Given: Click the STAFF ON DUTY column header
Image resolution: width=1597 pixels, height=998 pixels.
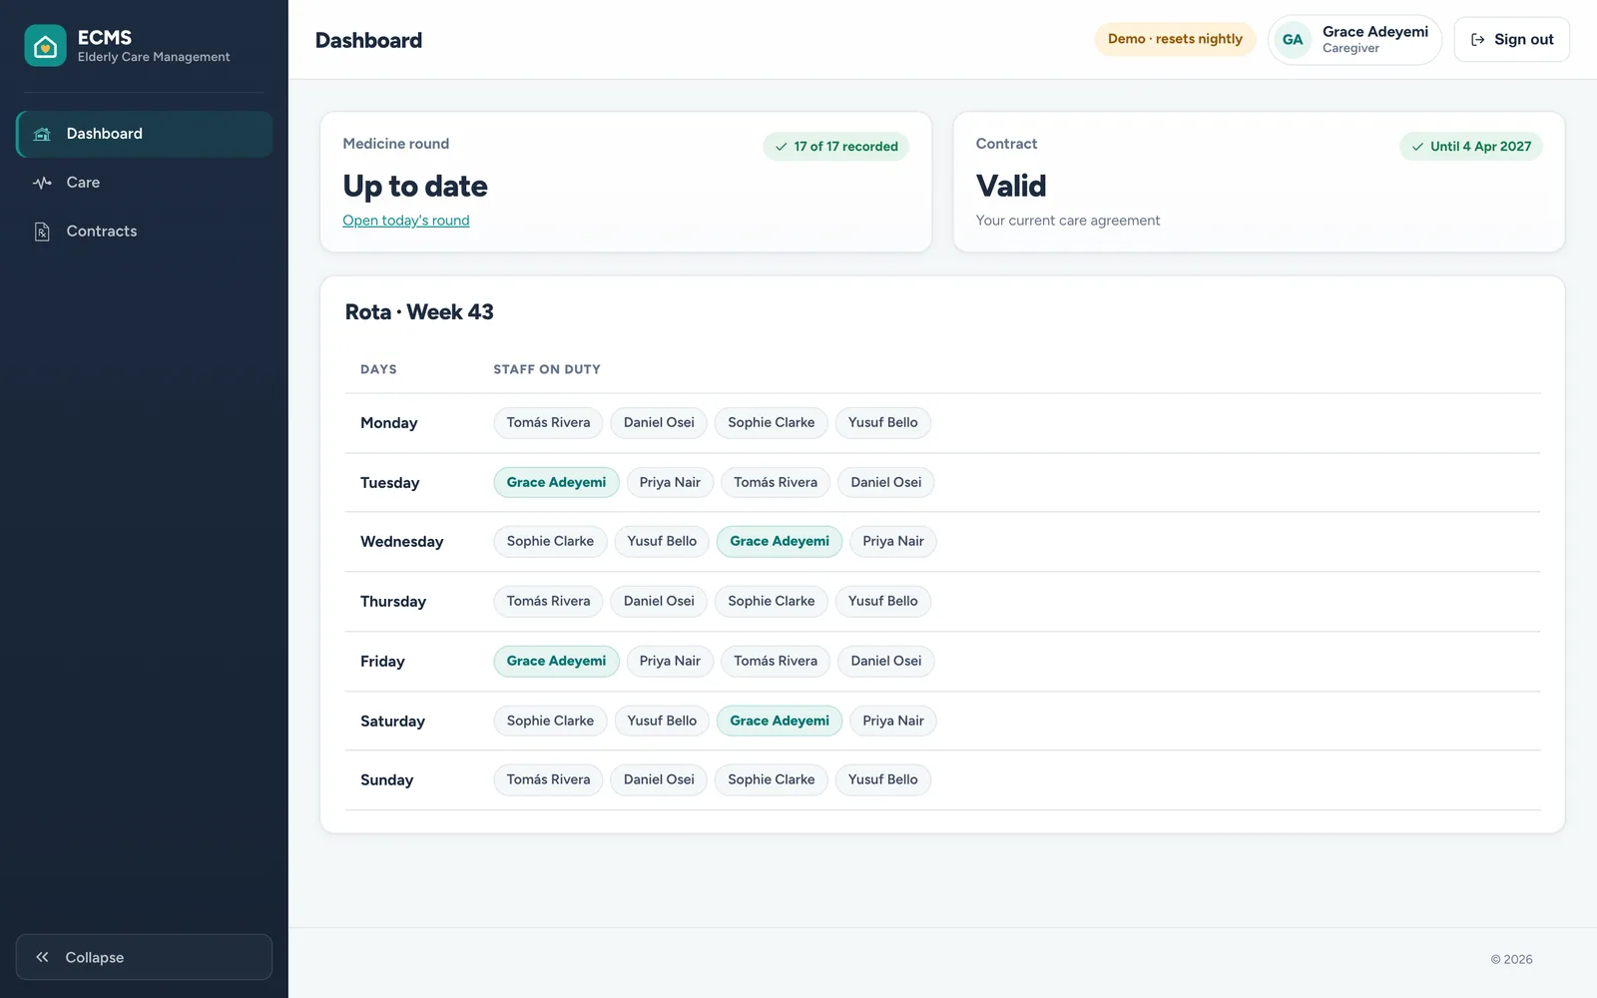Looking at the screenshot, I should 547,369.
